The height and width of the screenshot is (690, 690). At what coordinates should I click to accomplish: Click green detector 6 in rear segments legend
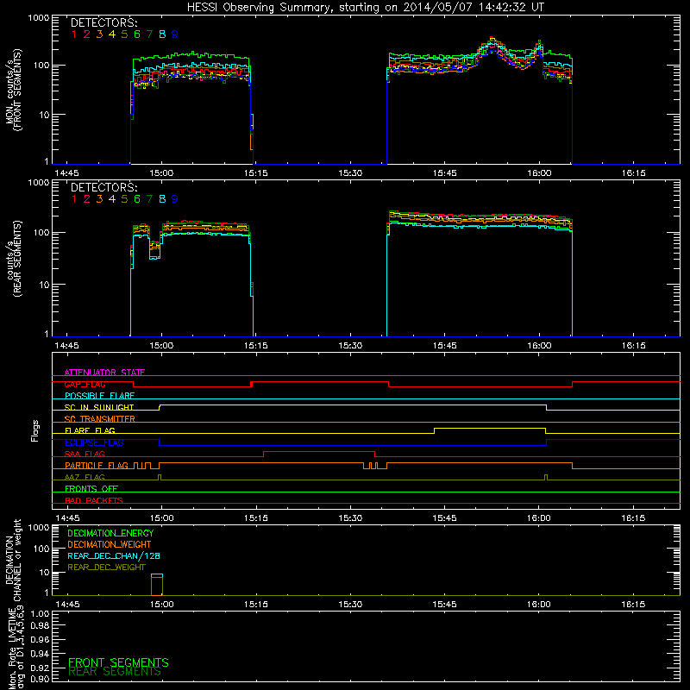[x=137, y=199]
